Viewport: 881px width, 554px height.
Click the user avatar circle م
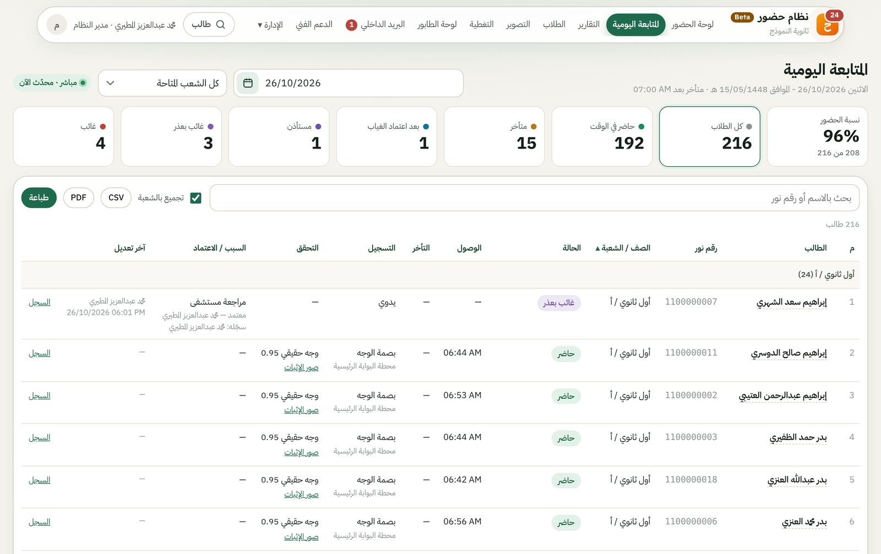[56, 25]
